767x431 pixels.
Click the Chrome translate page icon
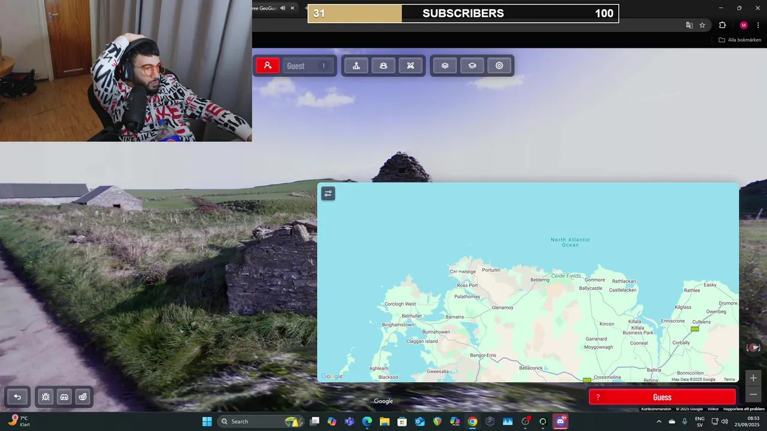[x=689, y=25]
